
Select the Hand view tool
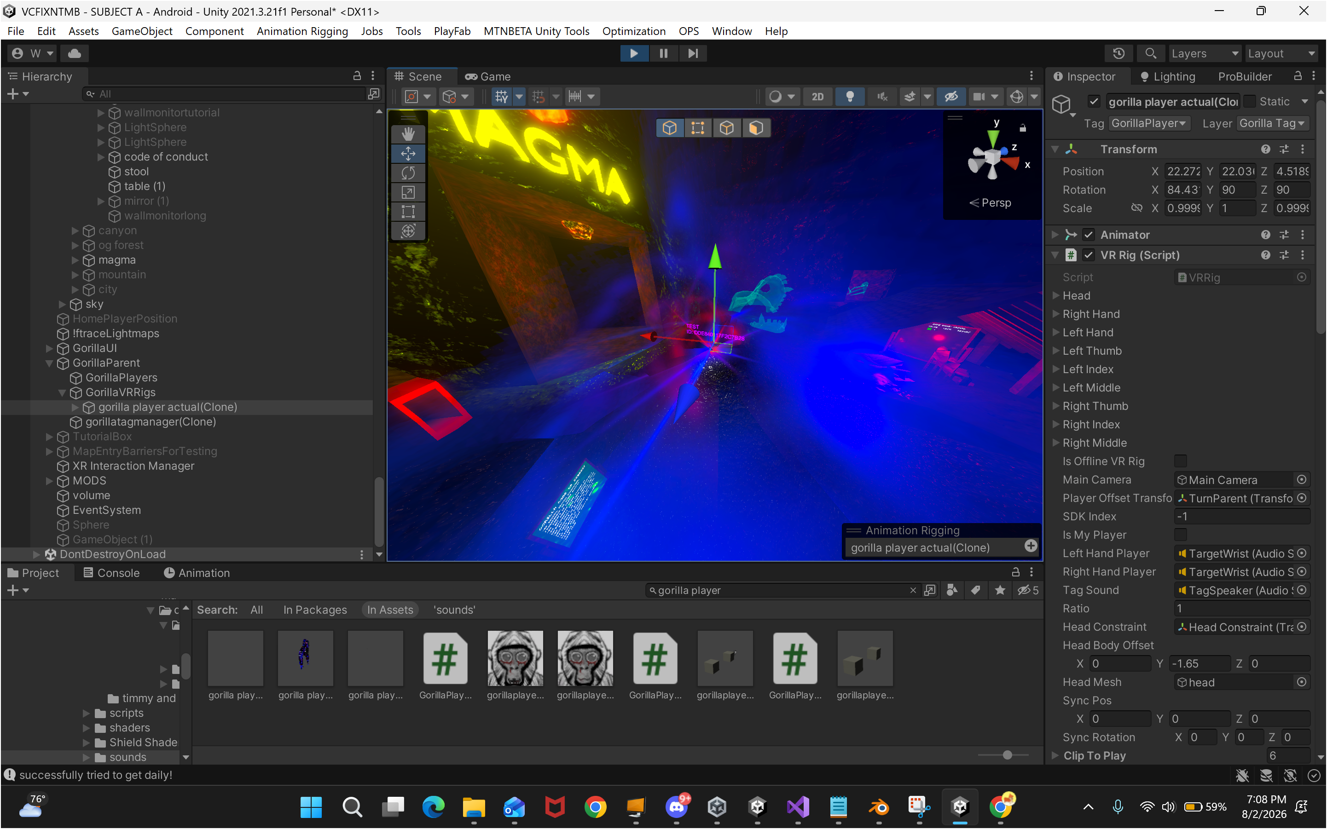click(408, 134)
